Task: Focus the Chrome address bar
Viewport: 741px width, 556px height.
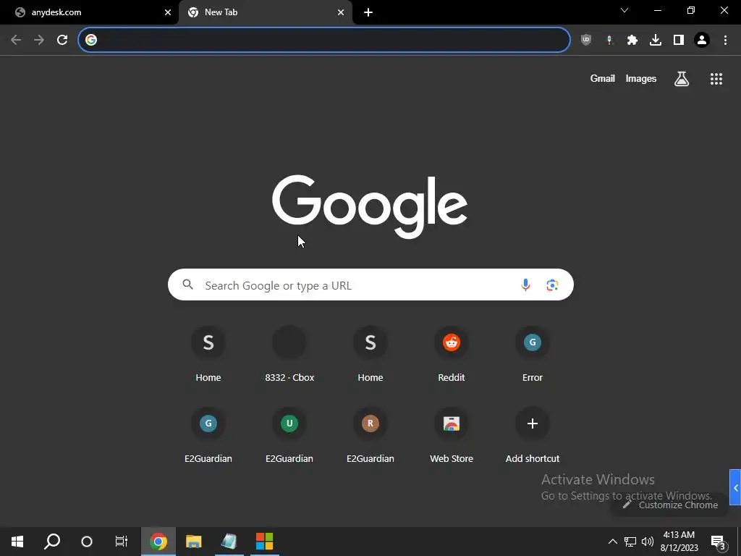Action: click(324, 40)
